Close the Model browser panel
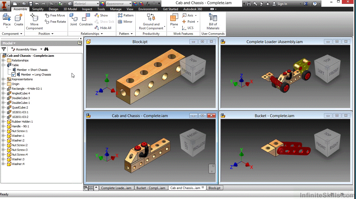The image size is (356, 199). pos(81,38)
